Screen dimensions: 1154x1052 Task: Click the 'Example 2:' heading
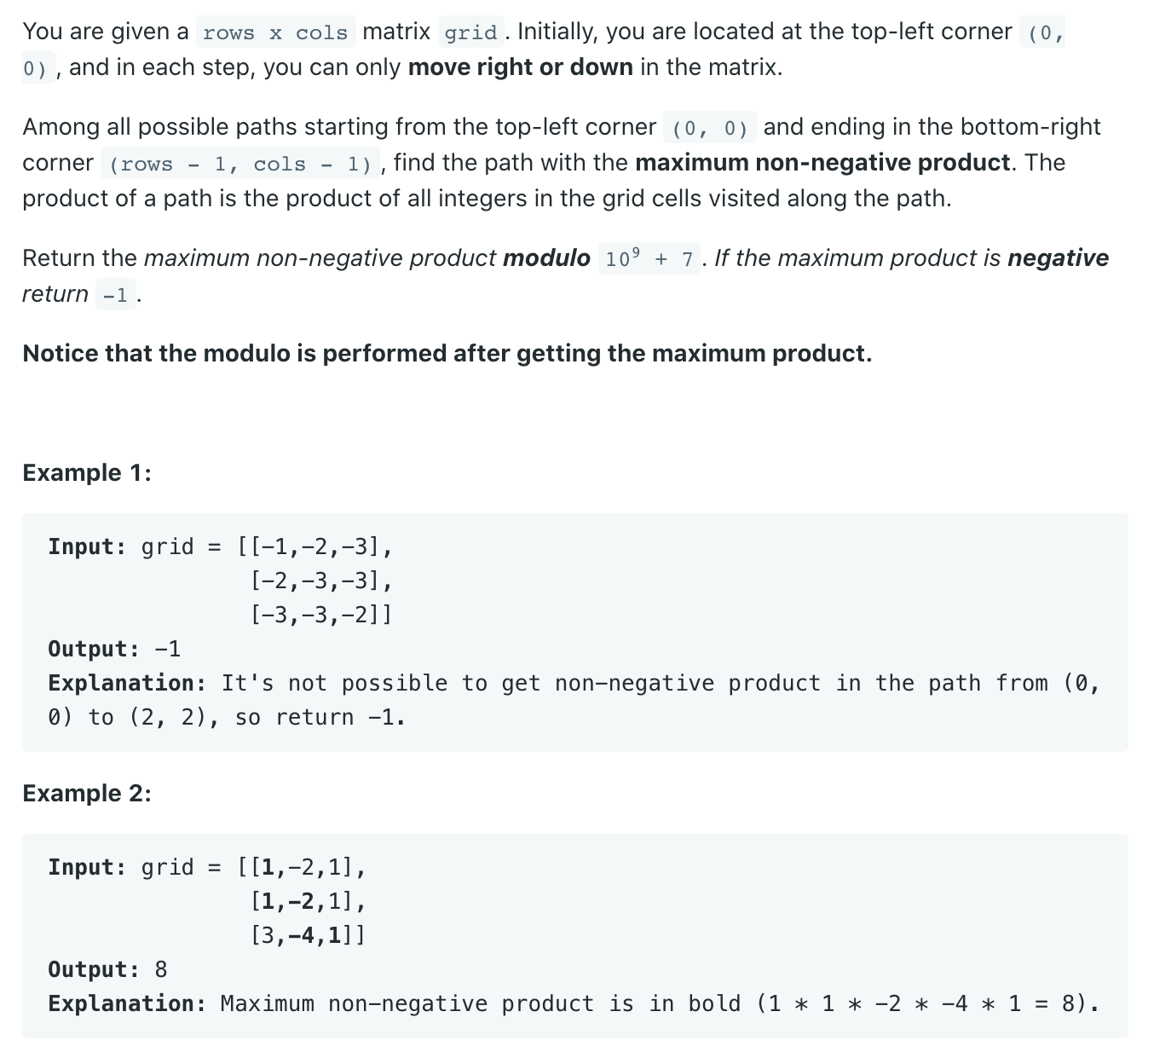[87, 793]
